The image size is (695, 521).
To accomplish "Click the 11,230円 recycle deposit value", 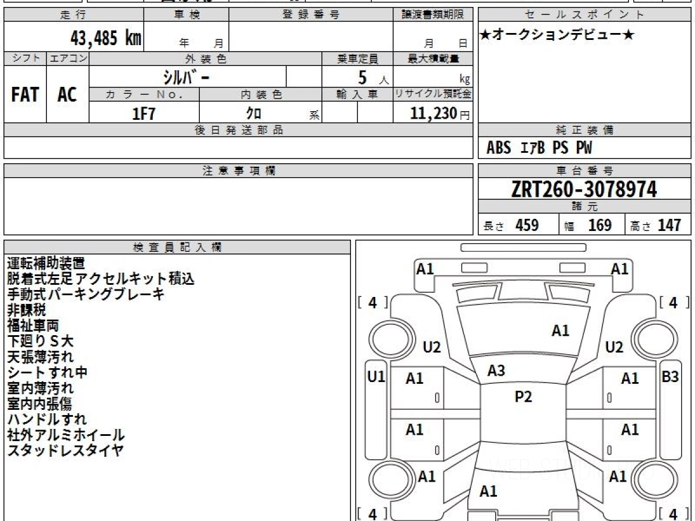I will pyautogui.click(x=440, y=113).
